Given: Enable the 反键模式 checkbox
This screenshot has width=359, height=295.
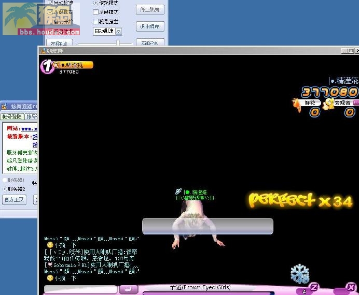Looking at the screenshot, I should pyautogui.click(x=95, y=12).
